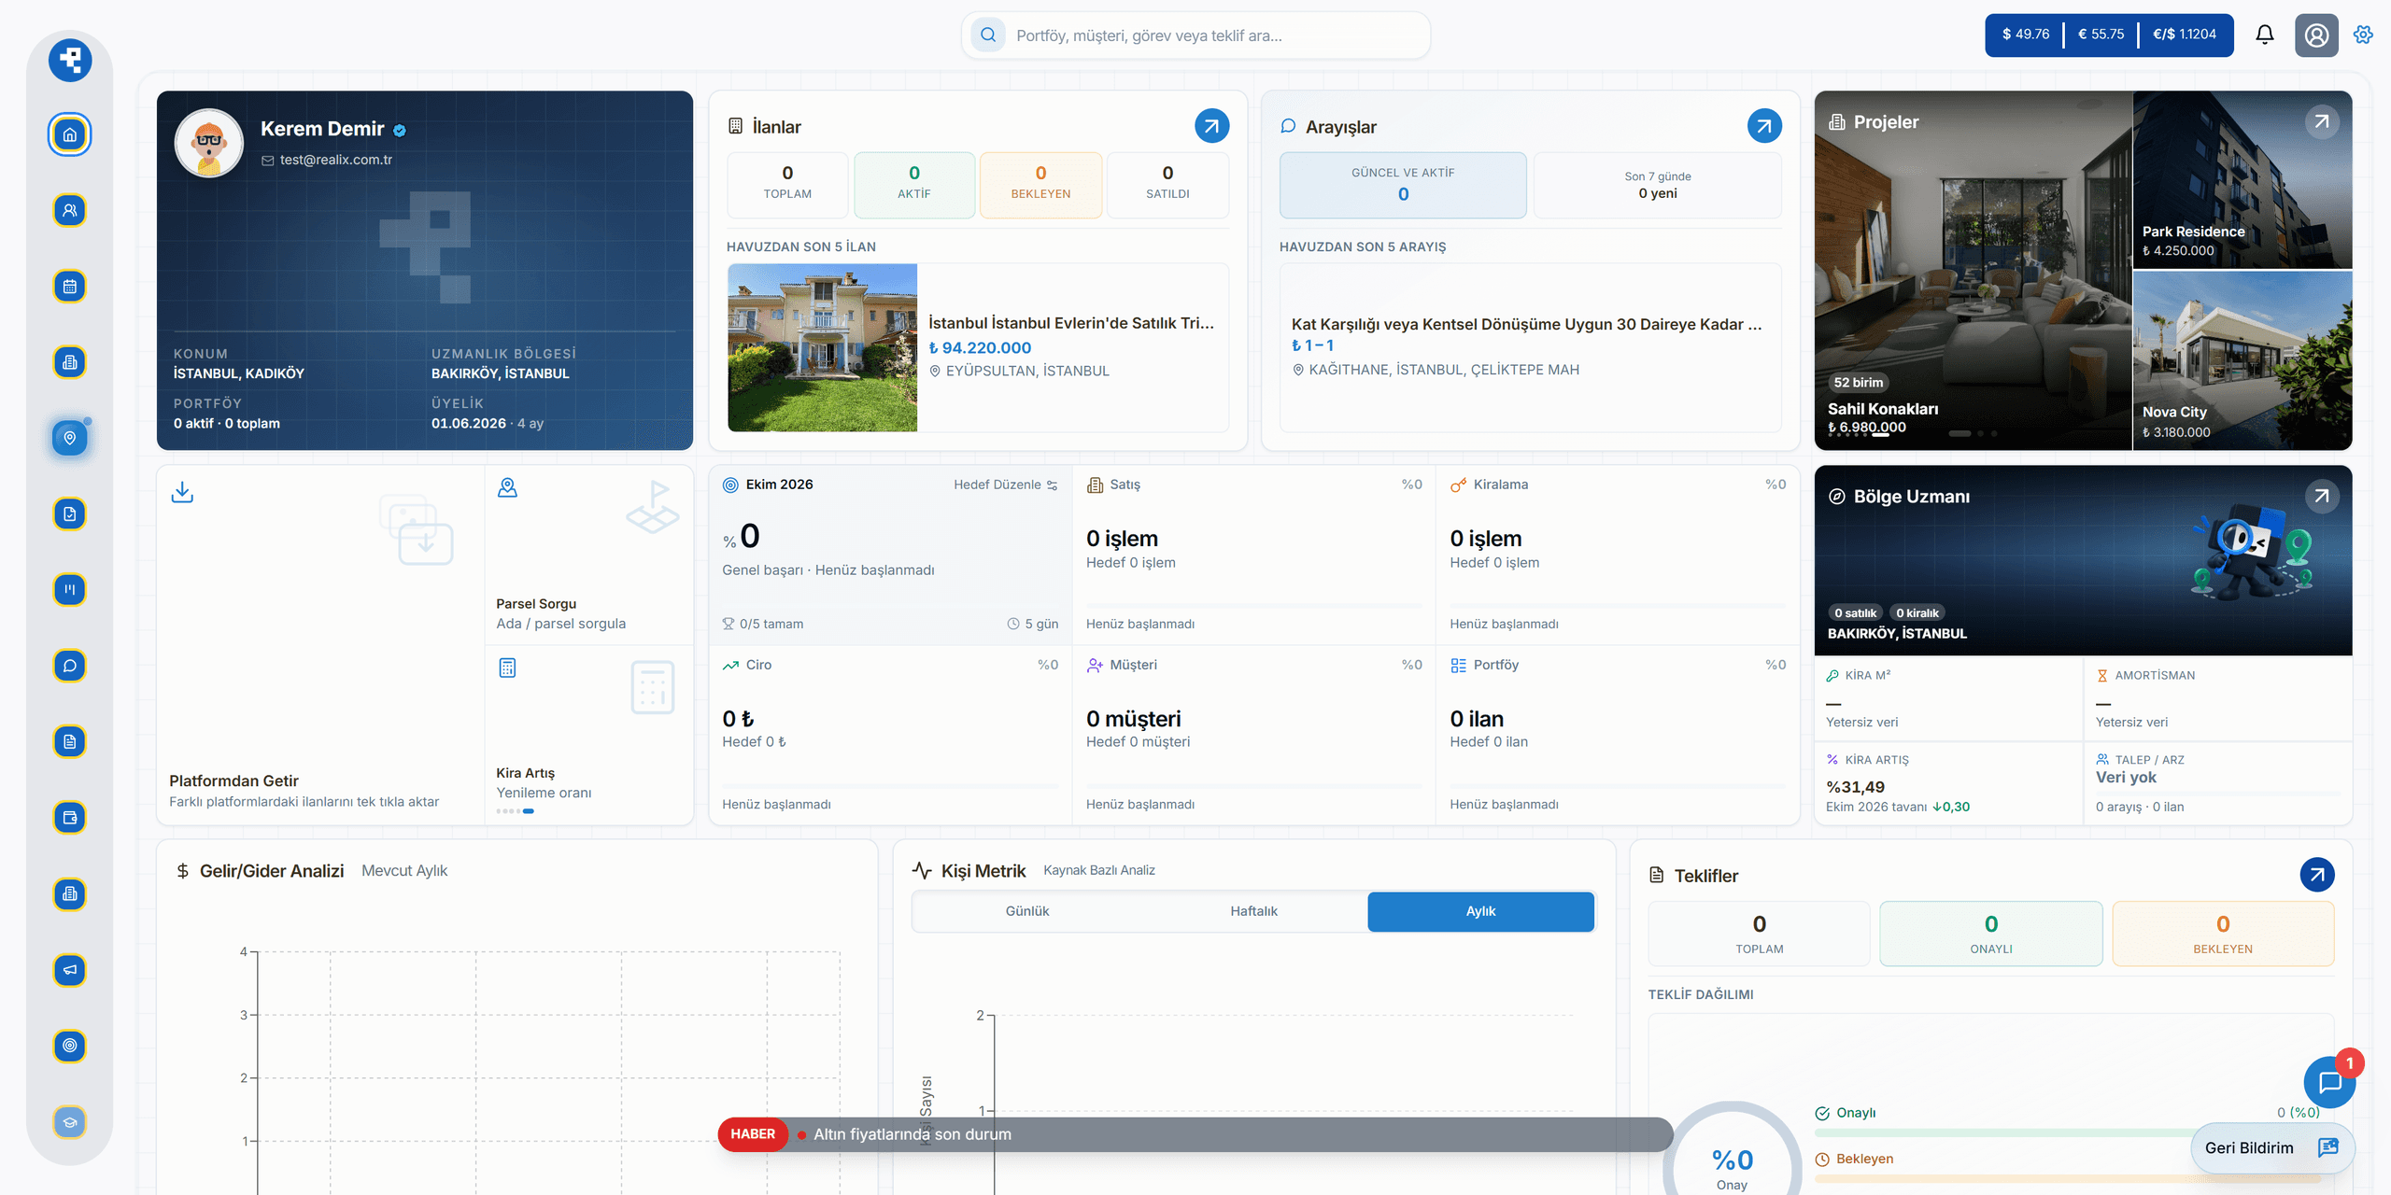Screen dimensions: 2391x1195
Task: Open the Parsel Sorgu card
Action: (x=589, y=555)
